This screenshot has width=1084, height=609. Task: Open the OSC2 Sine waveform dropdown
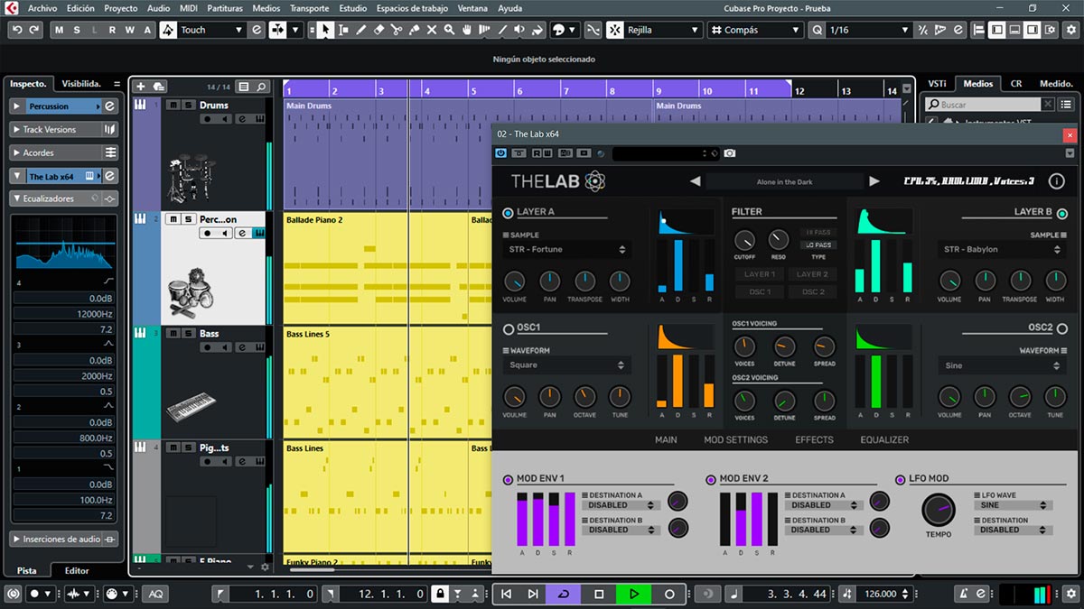(x=1003, y=365)
